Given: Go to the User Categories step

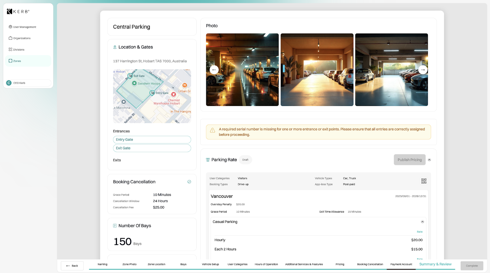Looking at the screenshot, I should 237,264.
